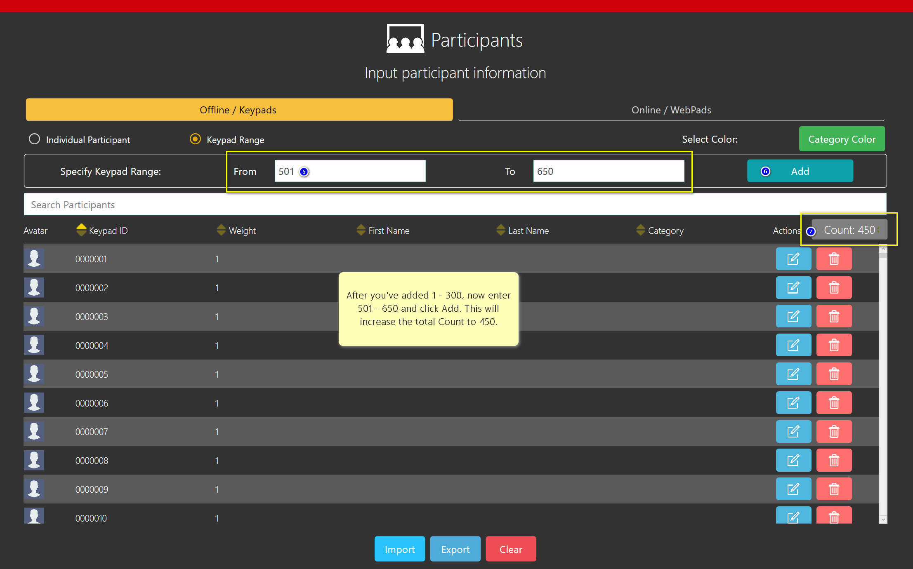Screen dimensions: 913x569
Task: Open the Offline / Keypads tab
Action: (x=239, y=110)
